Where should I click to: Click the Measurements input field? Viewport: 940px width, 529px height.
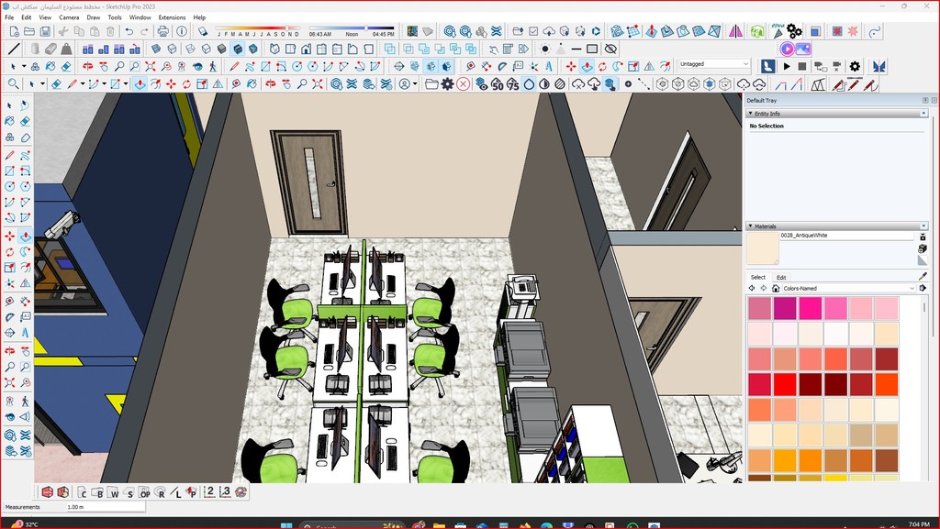point(104,506)
